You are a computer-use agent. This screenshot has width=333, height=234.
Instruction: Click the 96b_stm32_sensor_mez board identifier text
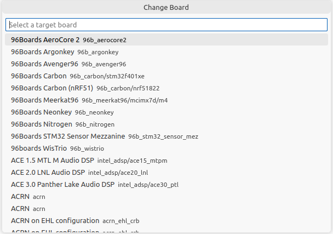click(163, 136)
